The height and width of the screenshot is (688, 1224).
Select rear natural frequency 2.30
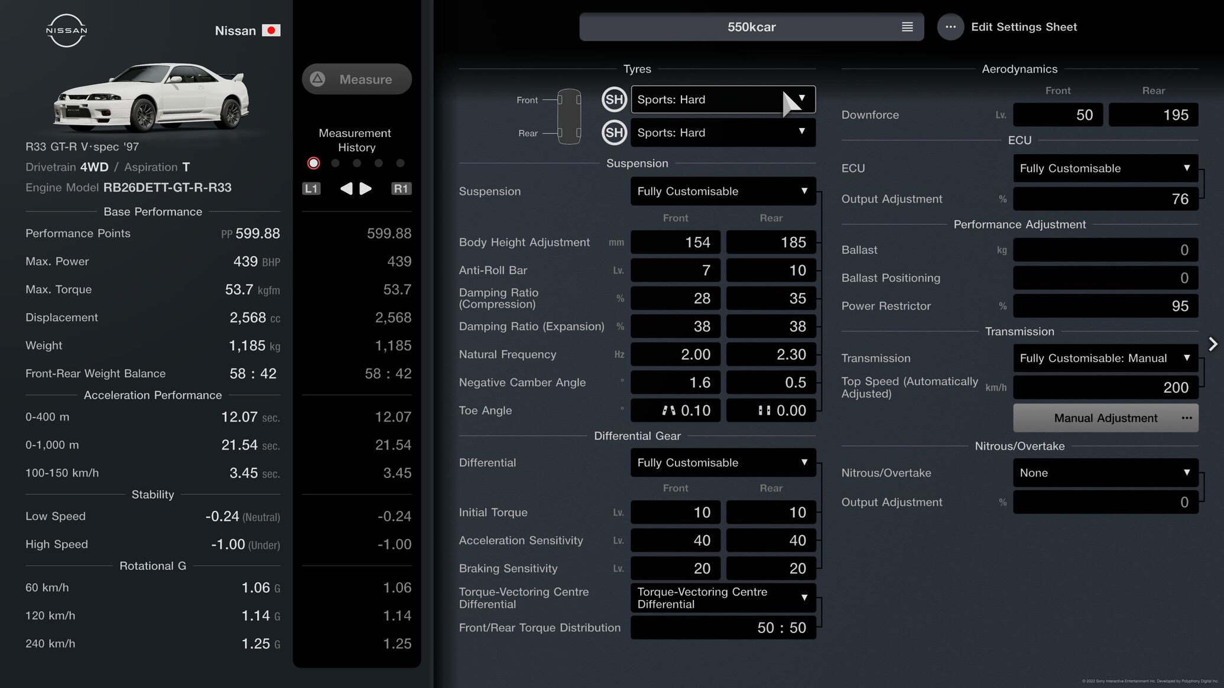point(771,354)
